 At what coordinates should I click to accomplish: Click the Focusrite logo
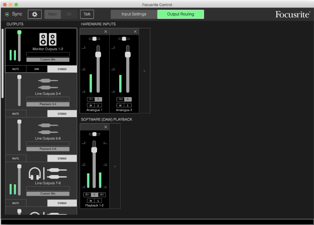[x=293, y=14]
